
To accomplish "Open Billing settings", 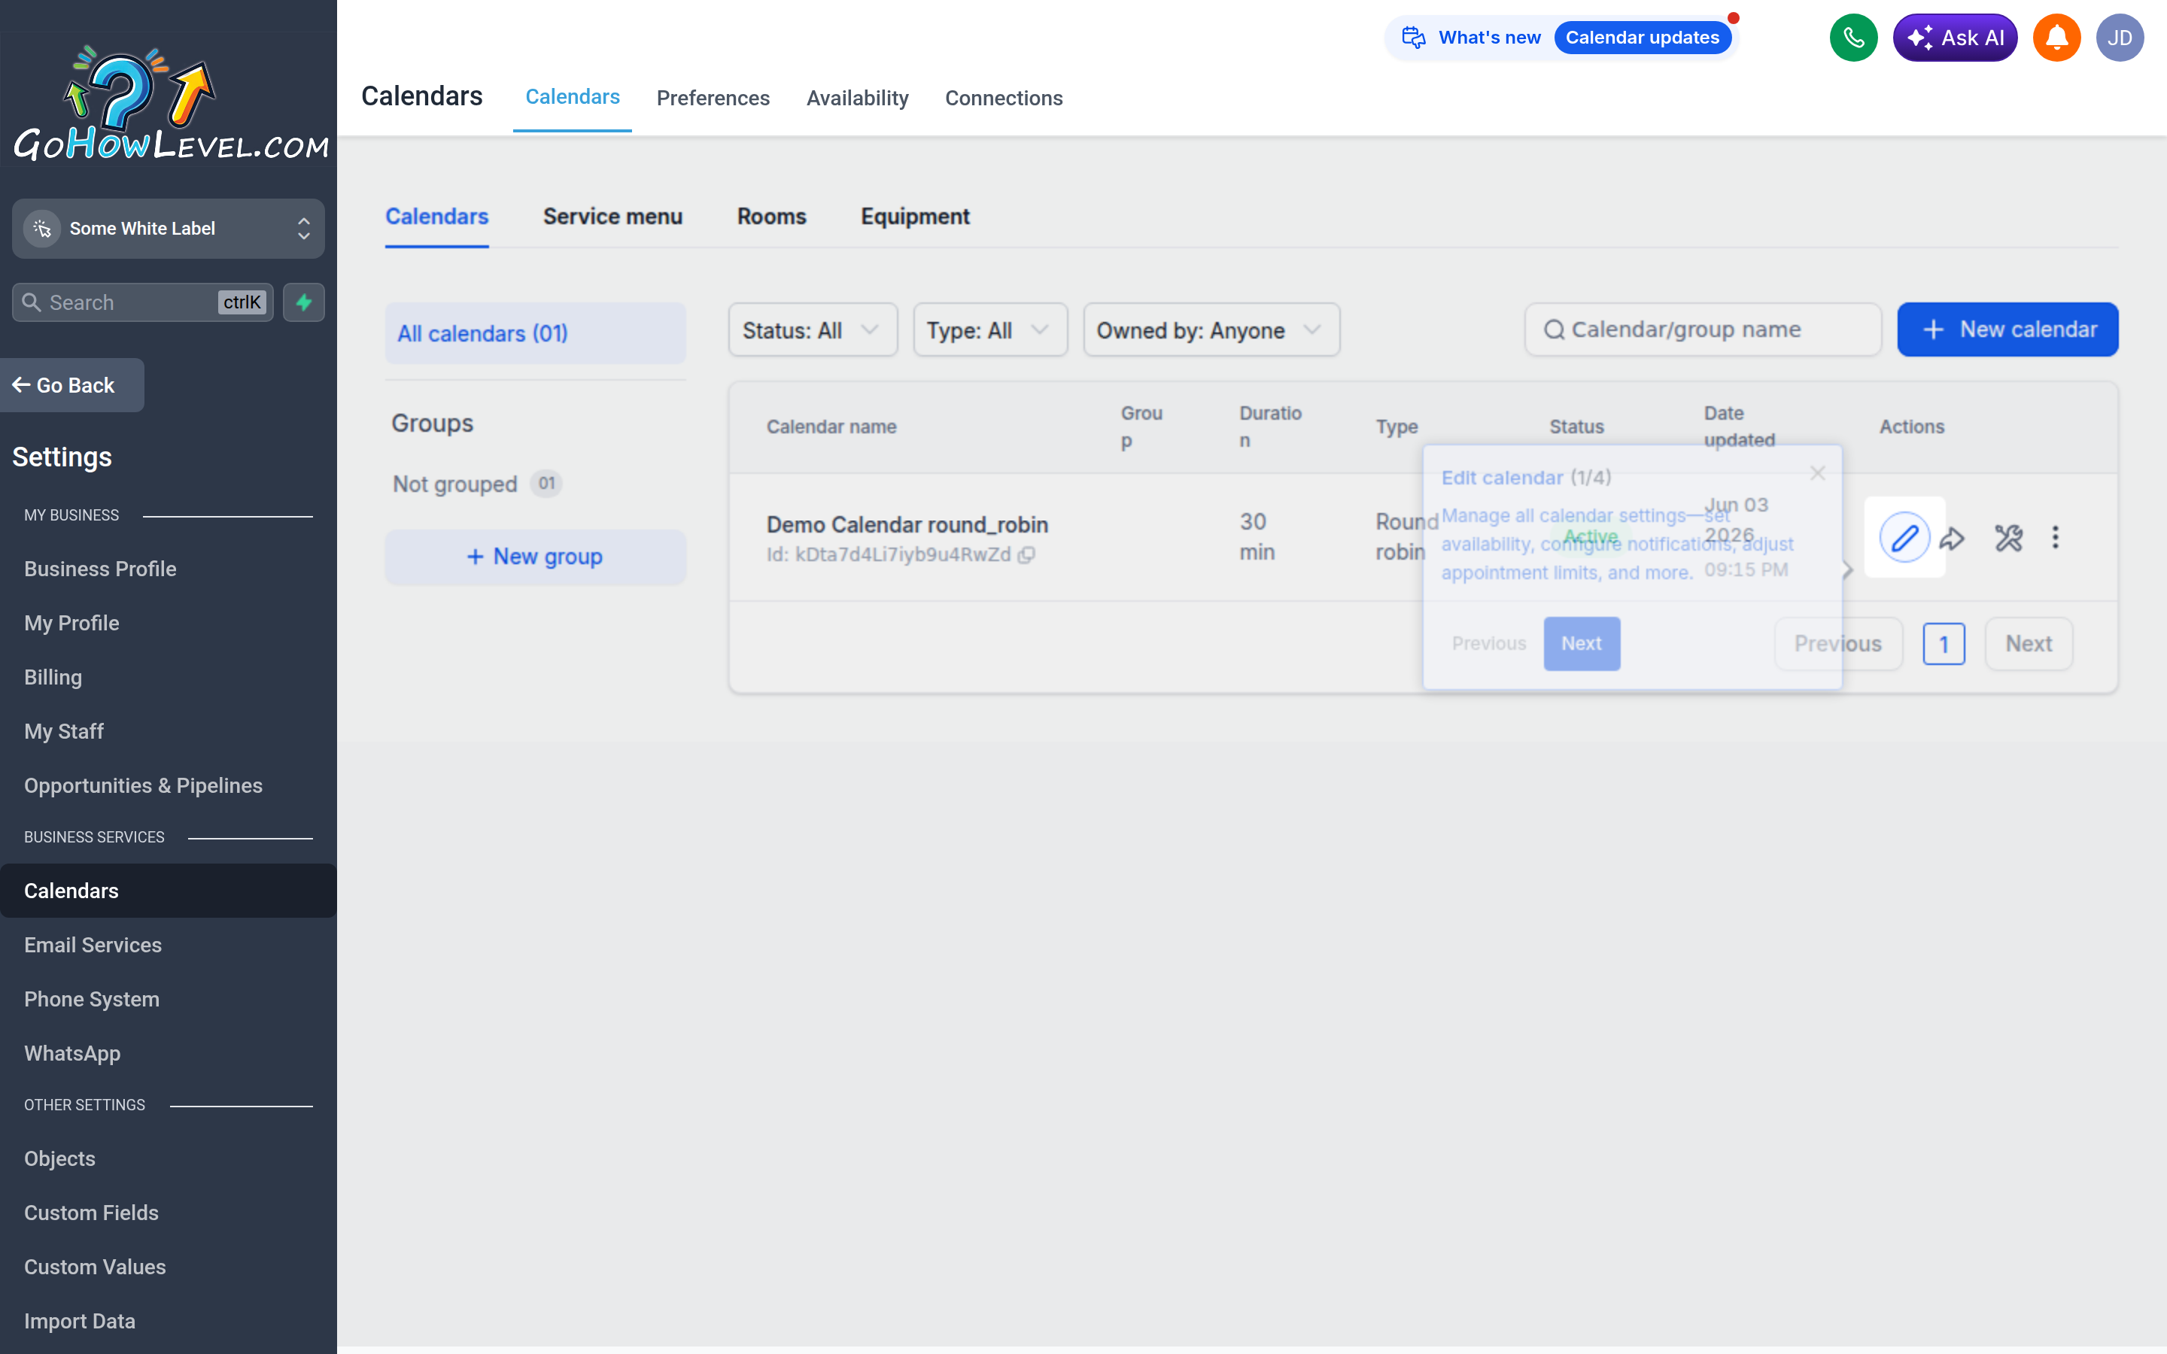I will (x=53, y=677).
